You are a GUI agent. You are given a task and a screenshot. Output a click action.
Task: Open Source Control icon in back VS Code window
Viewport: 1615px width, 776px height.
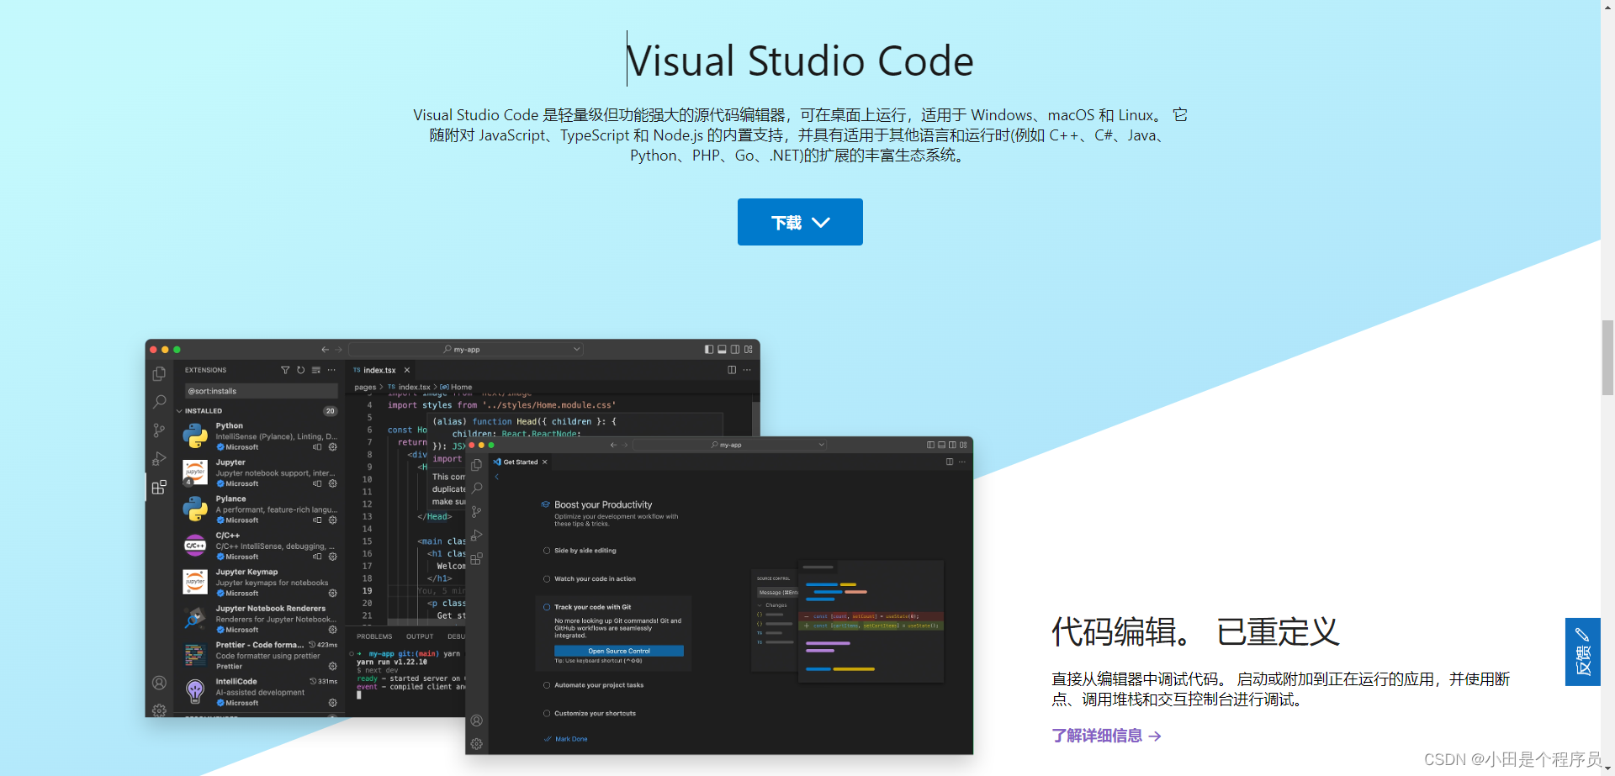point(159,430)
